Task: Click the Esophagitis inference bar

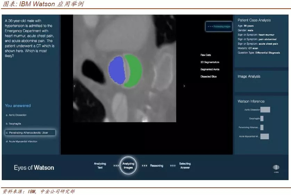Action: (262, 118)
